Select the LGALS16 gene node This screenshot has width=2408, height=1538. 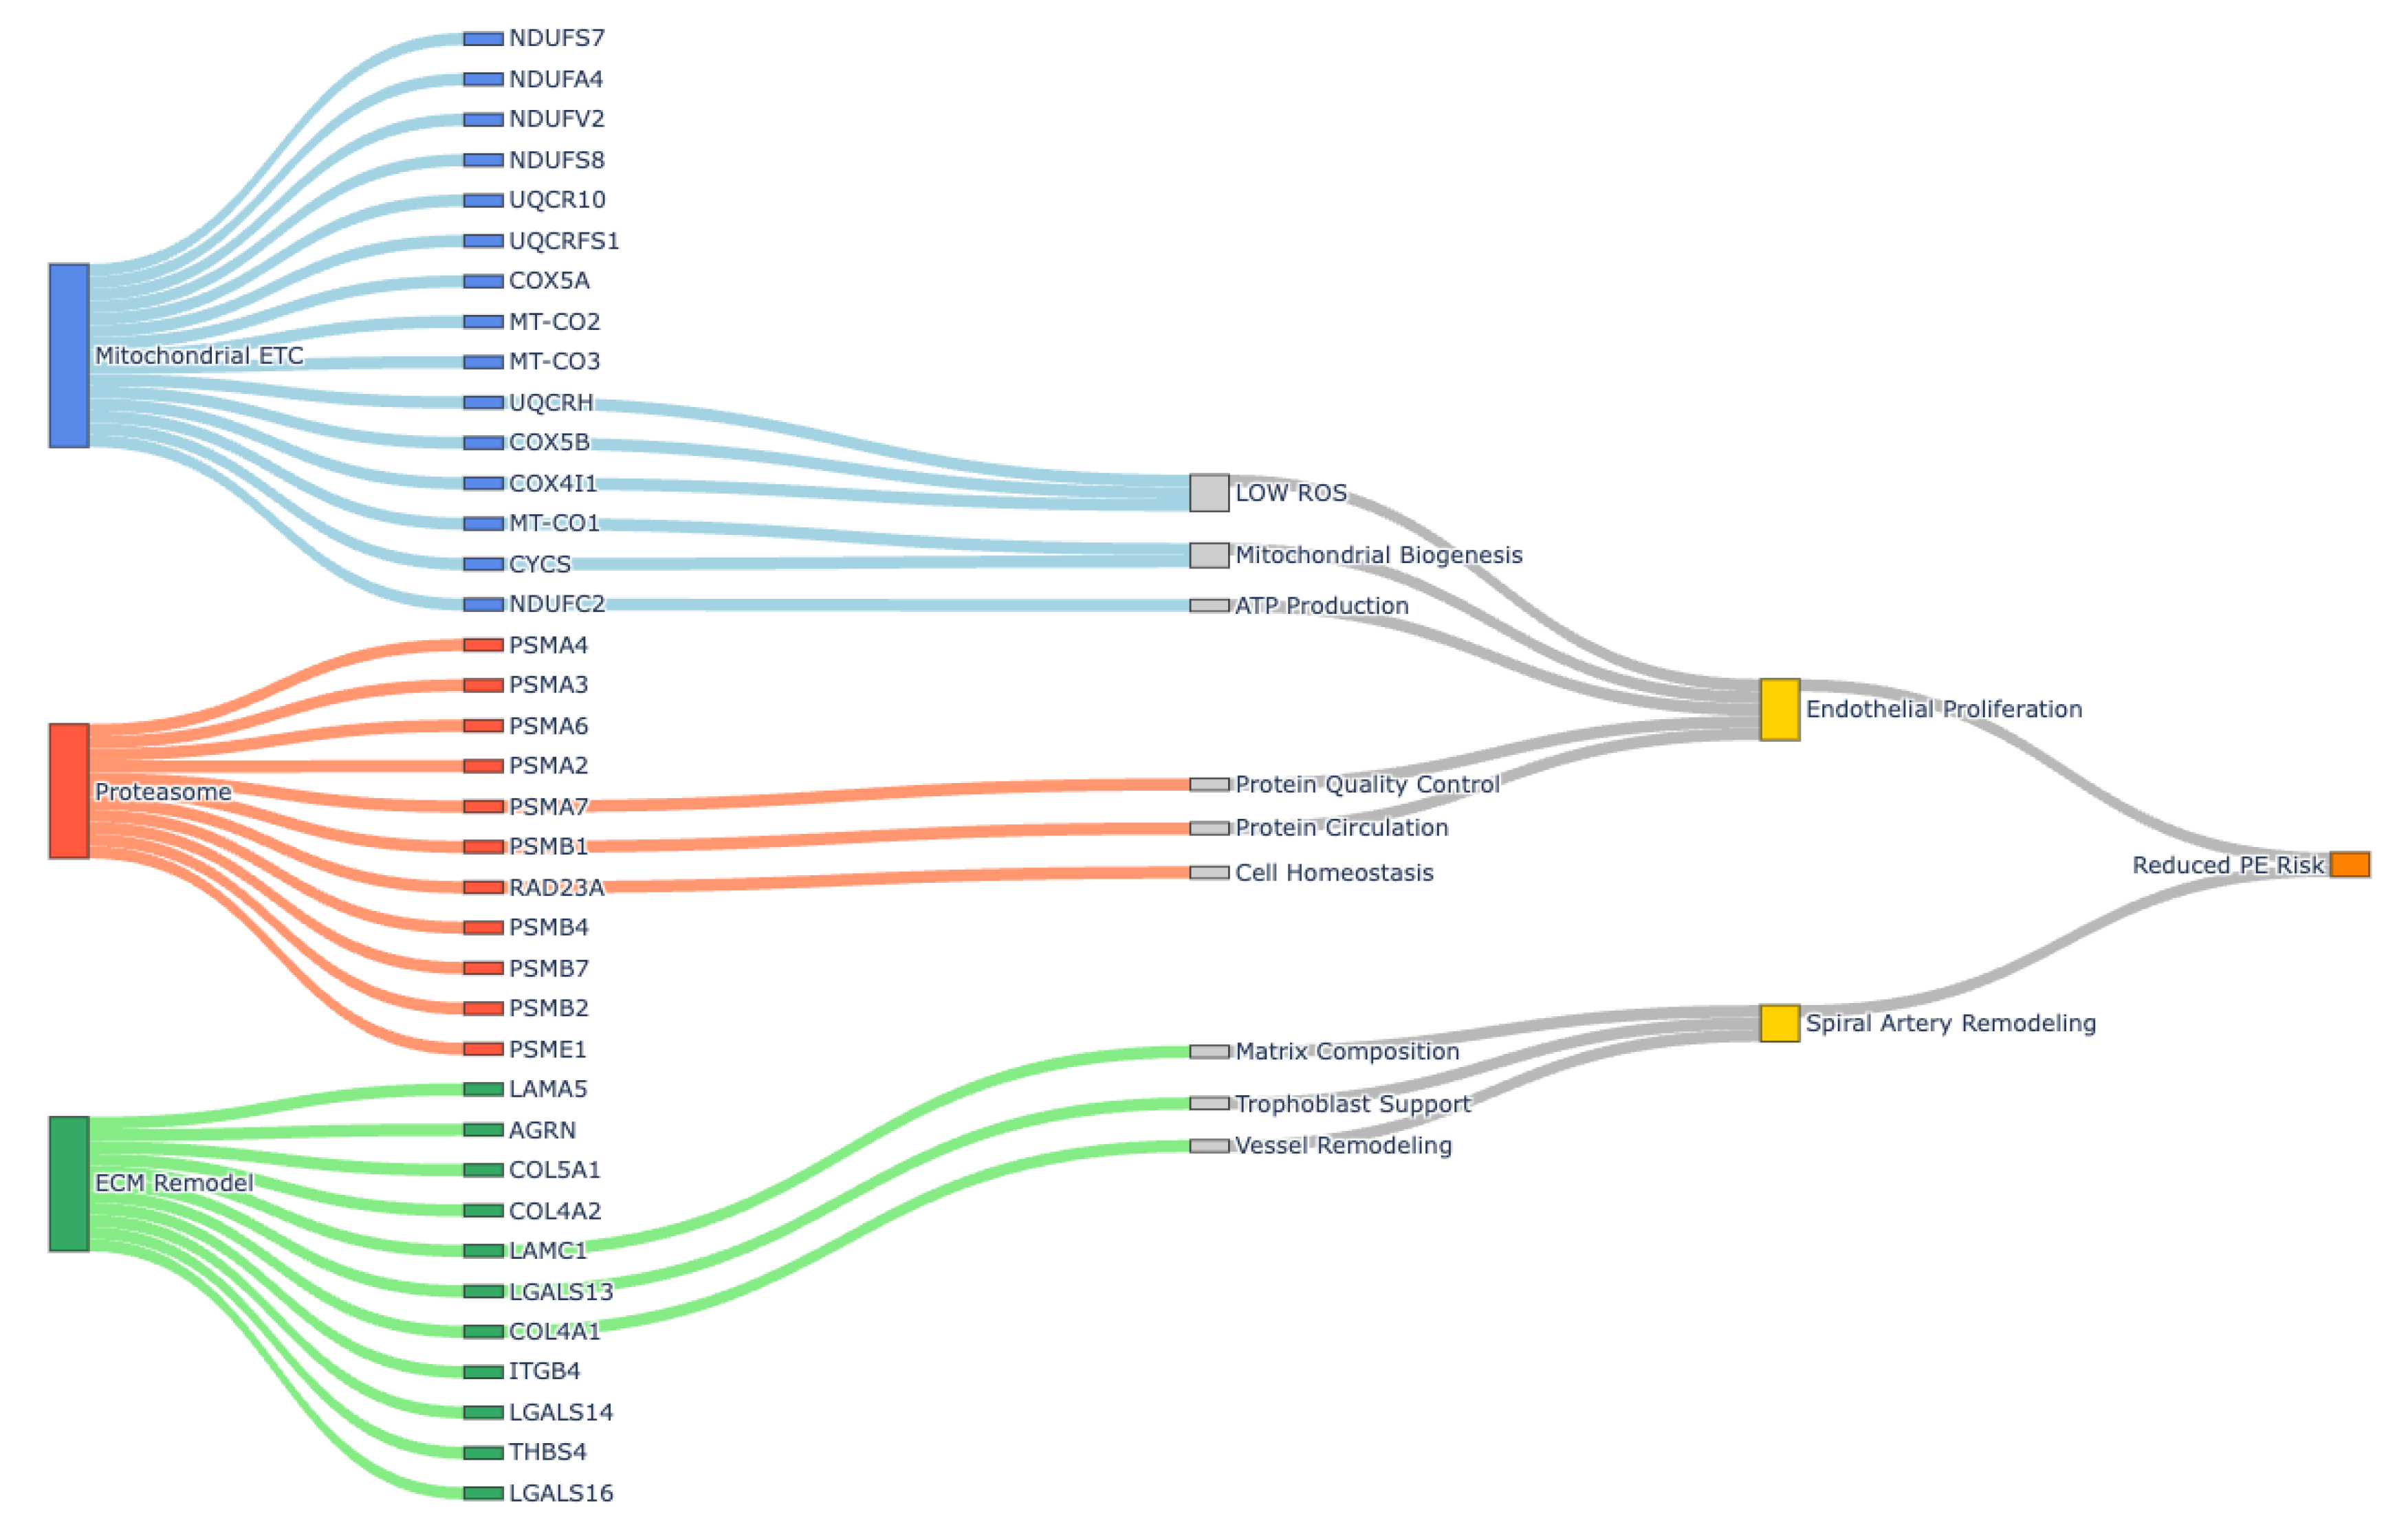[483, 1493]
